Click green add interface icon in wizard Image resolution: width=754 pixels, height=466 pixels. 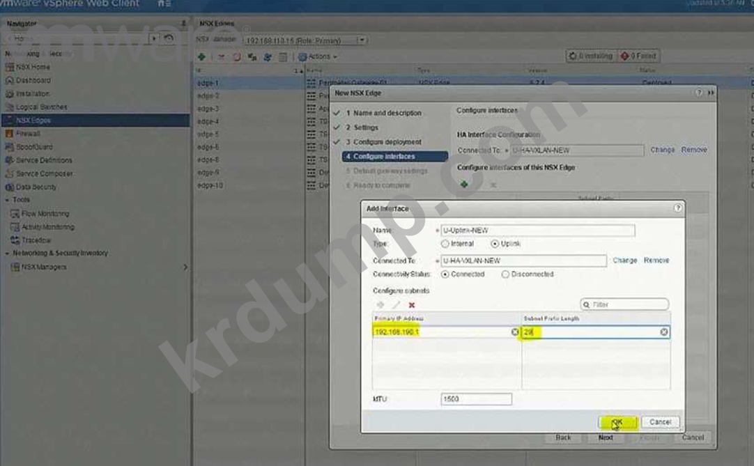464,184
